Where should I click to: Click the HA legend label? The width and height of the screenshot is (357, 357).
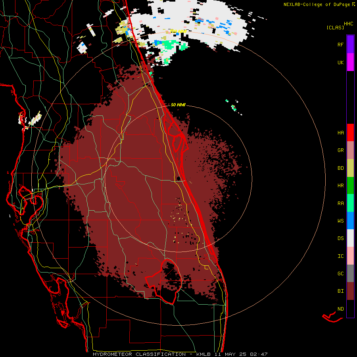coord(340,133)
